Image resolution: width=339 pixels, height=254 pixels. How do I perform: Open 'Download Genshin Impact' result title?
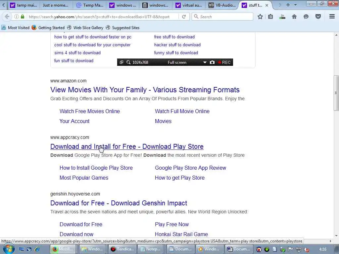pos(119,203)
